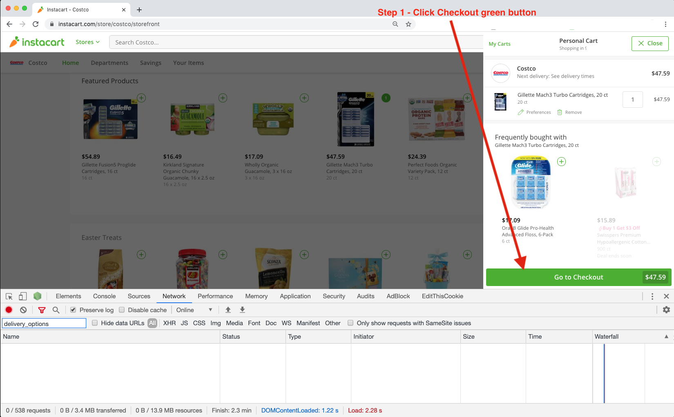Select the All filter type
674x417 pixels.
click(152, 323)
